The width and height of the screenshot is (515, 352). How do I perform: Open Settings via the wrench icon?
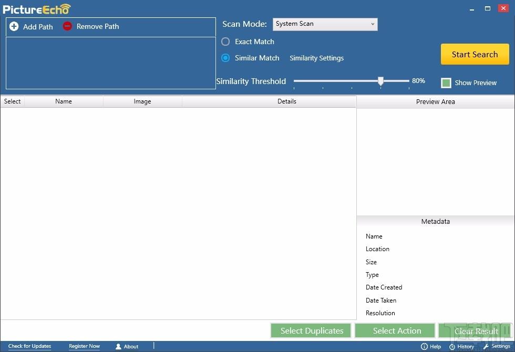(x=486, y=347)
